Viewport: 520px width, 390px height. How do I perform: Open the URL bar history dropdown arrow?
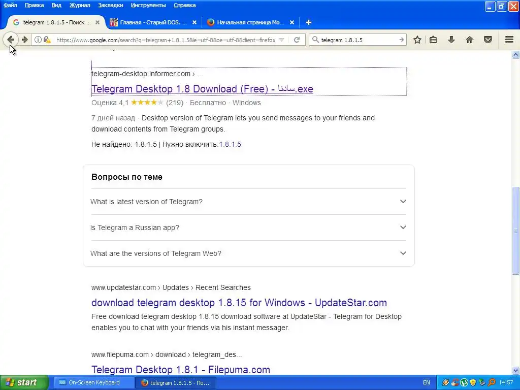[281, 40]
